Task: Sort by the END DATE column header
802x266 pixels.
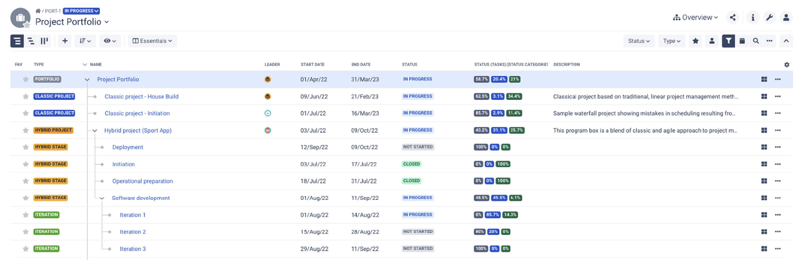Action: (x=361, y=64)
